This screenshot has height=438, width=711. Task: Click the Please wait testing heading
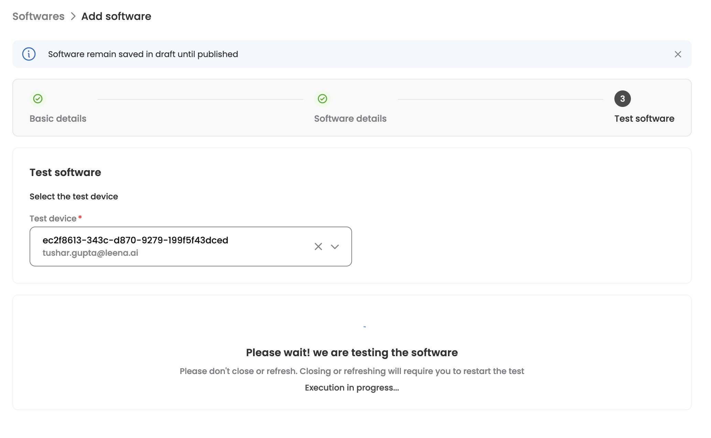[x=352, y=353]
